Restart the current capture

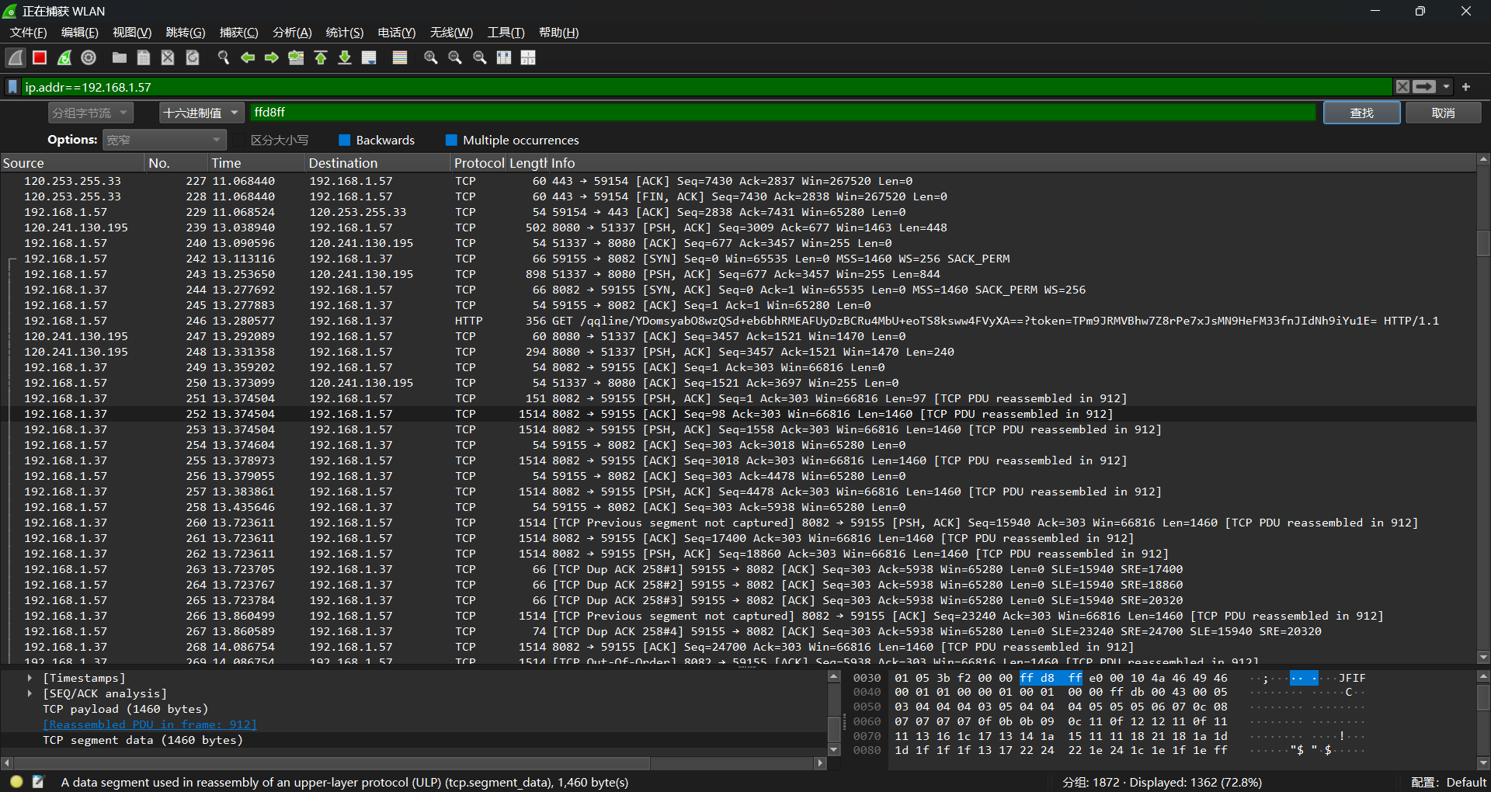tap(64, 57)
